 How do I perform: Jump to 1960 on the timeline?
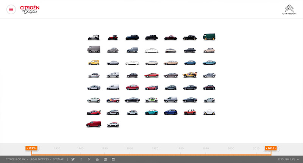point(130,148)
